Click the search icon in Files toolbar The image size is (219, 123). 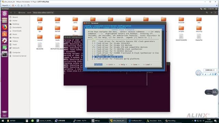coord(207,13)
